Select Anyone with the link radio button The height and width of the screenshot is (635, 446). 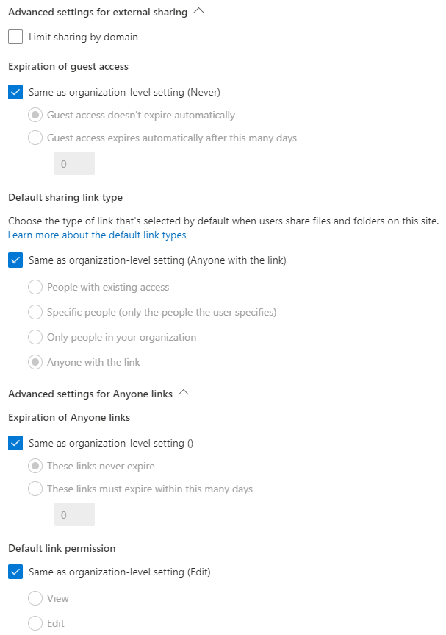tap(35, 362)
